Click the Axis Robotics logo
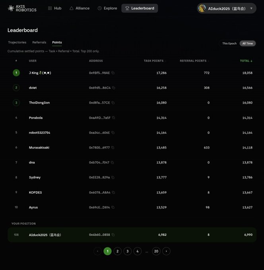The image size is (264, 270). coord(22,8)
